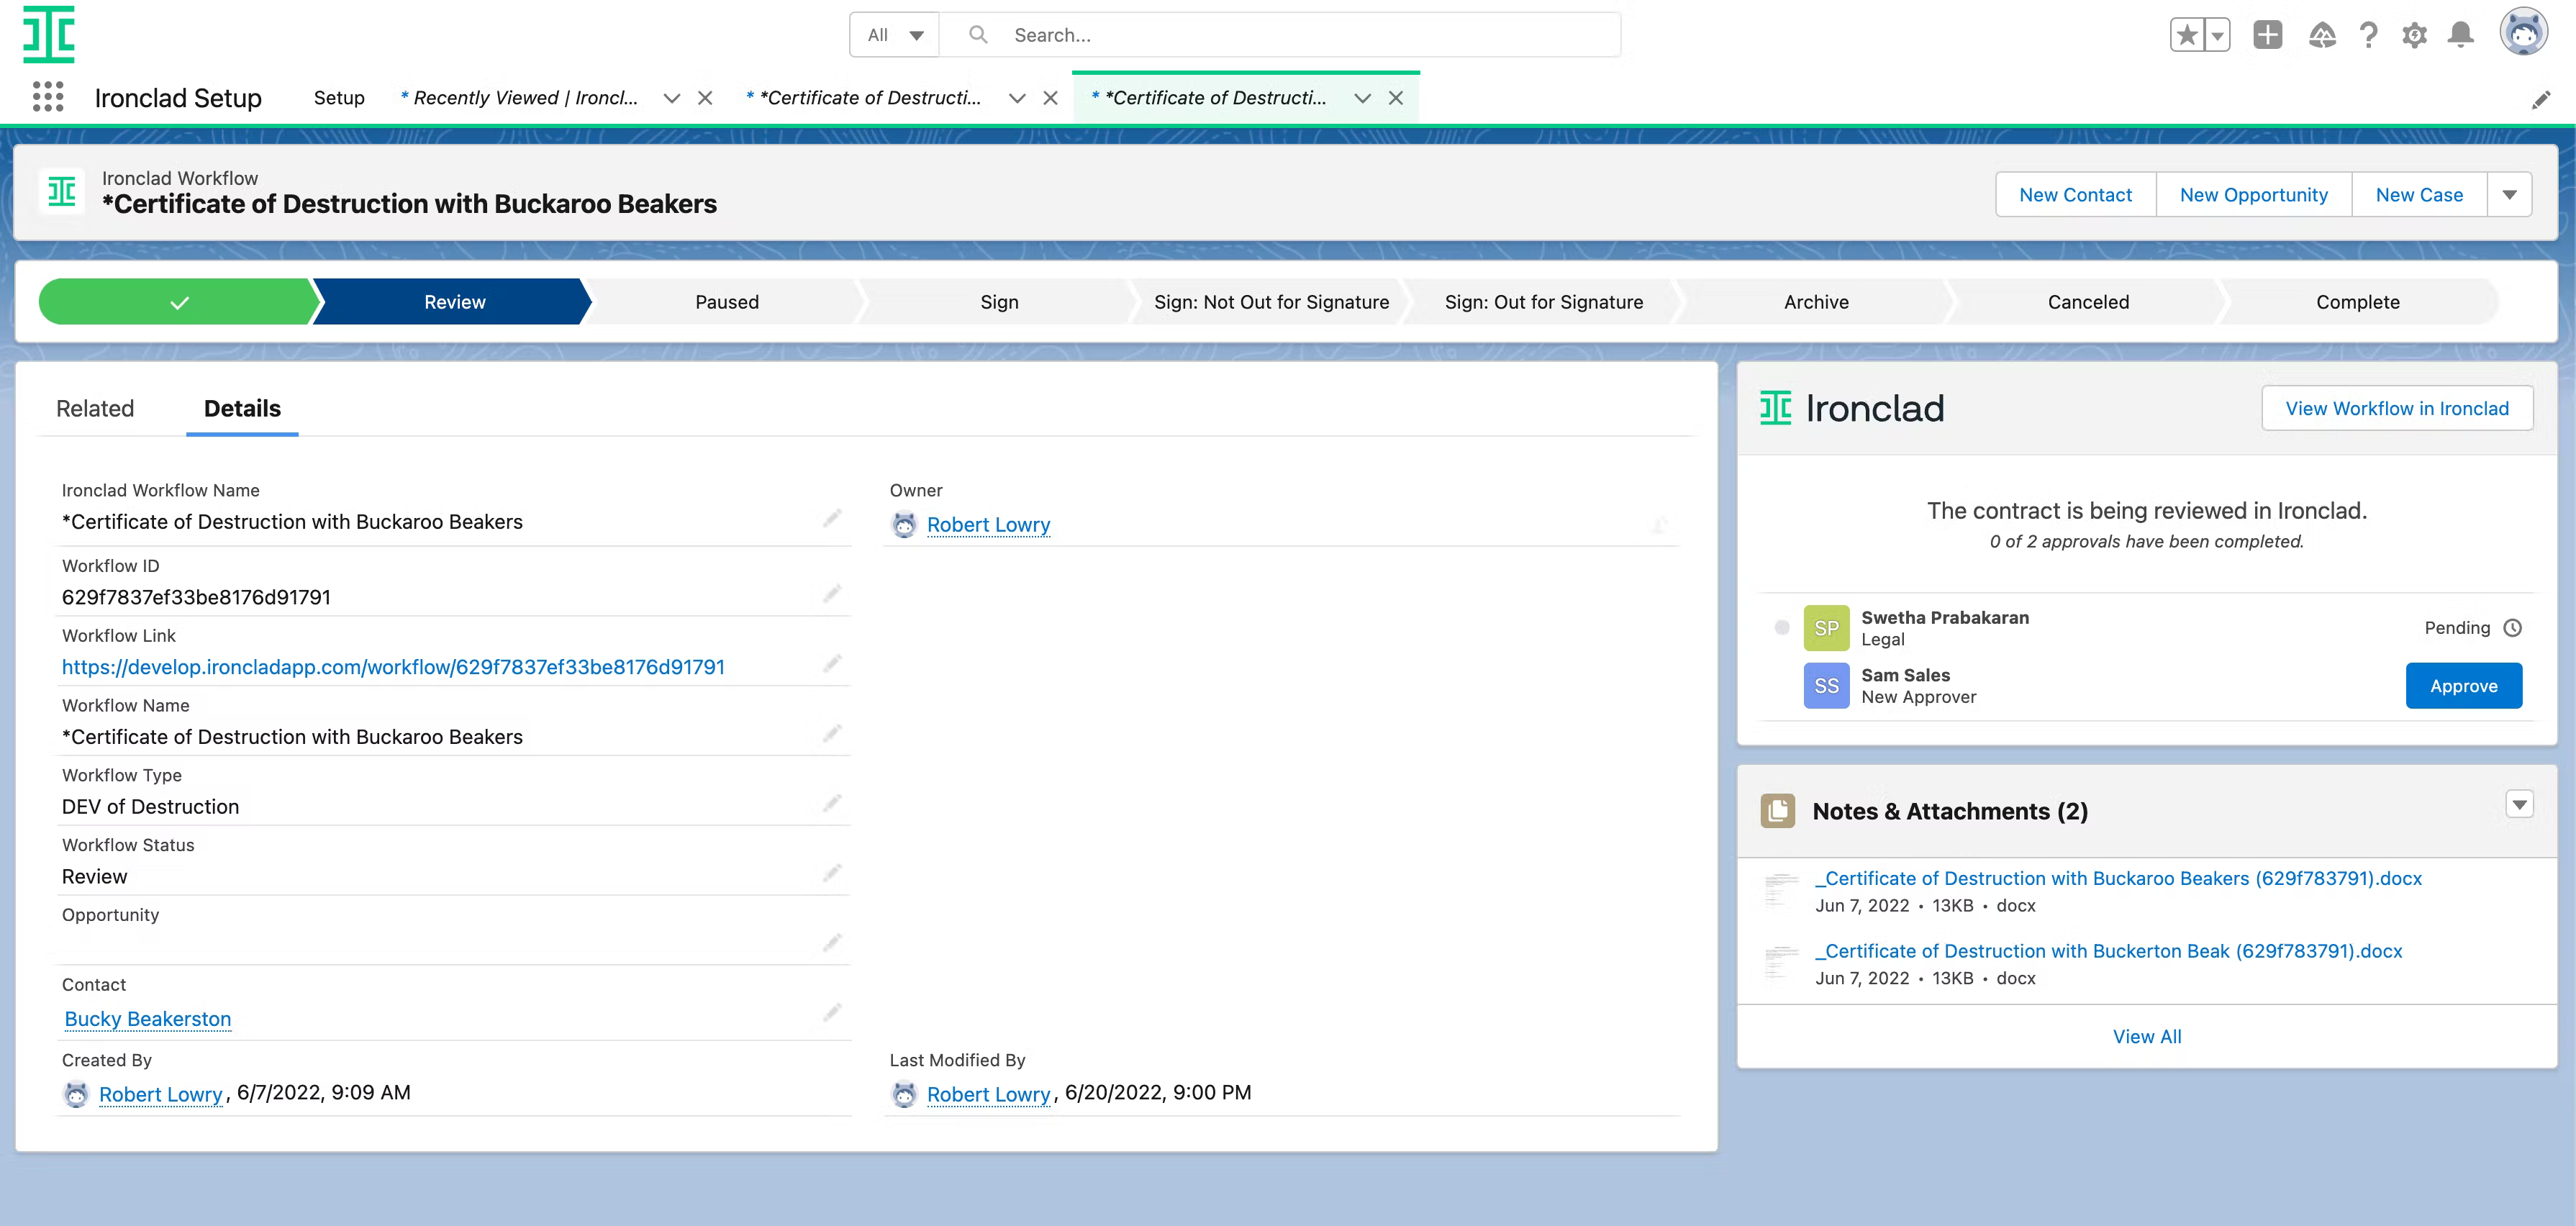
Task: Open the second tab's dropdown chevron
Action: point(1017,98)
